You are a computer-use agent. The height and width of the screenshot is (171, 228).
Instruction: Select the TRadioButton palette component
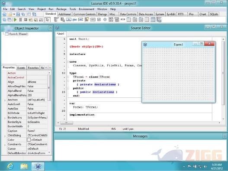[x=105, y=19]
